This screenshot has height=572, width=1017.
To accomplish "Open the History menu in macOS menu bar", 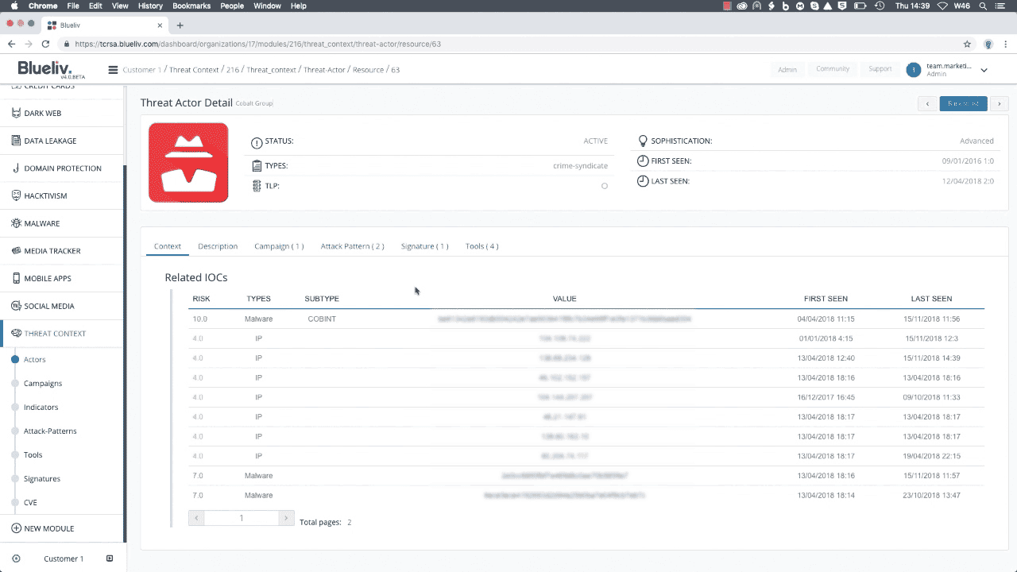I will (150, 6).
